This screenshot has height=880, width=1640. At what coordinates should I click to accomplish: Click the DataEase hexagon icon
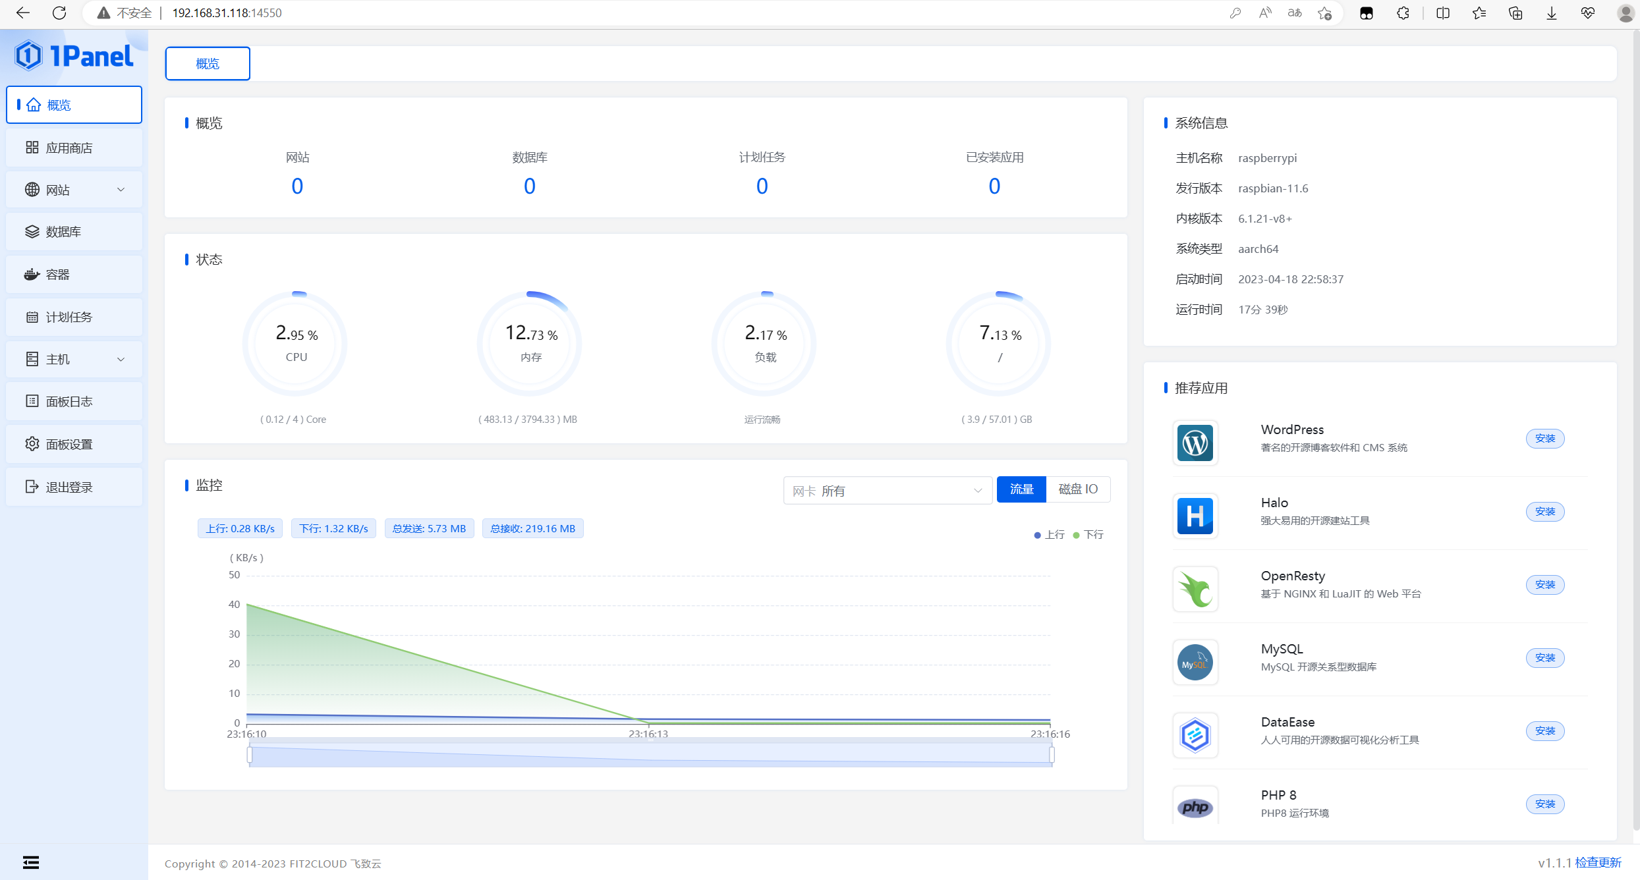[1195, 735]
